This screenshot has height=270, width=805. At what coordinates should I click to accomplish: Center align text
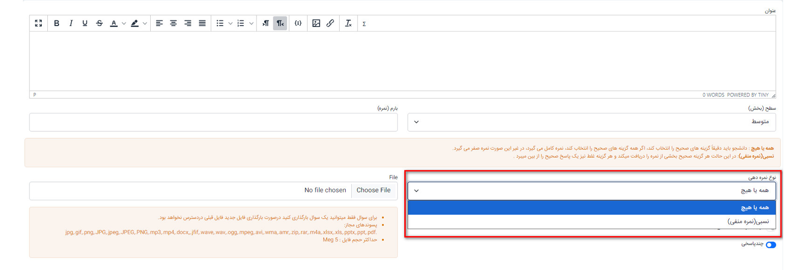174,23
